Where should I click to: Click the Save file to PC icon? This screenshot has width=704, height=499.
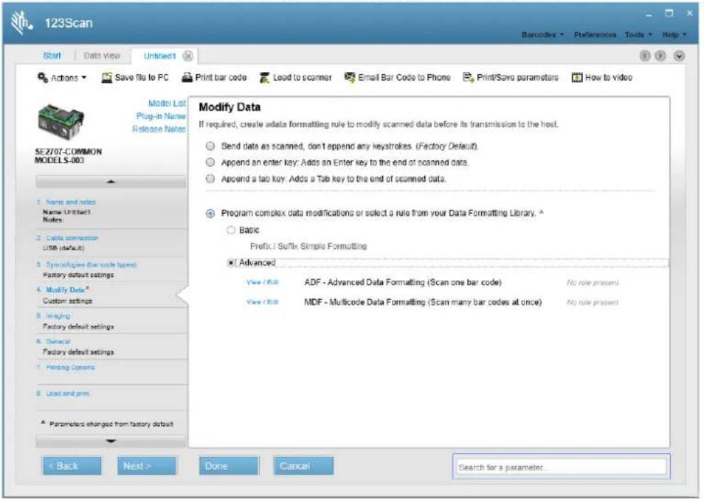(107, 78)
